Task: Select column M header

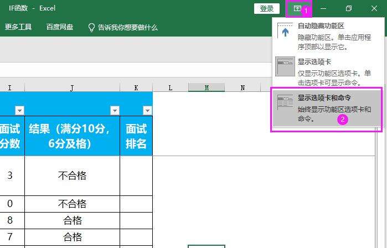Action: [x=207, y=88]
